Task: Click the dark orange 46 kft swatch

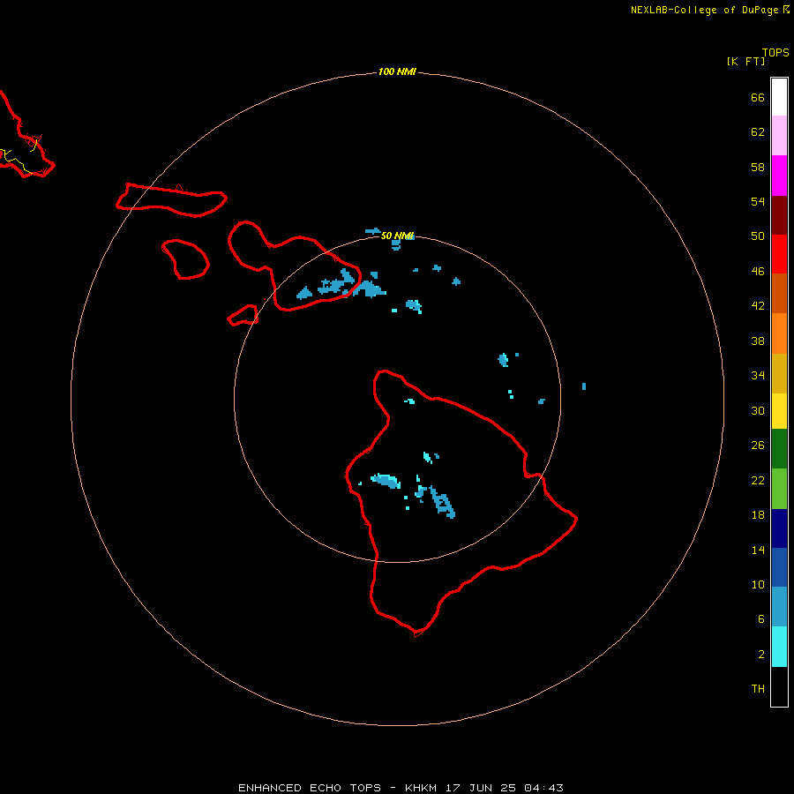Action: (779, 293)
